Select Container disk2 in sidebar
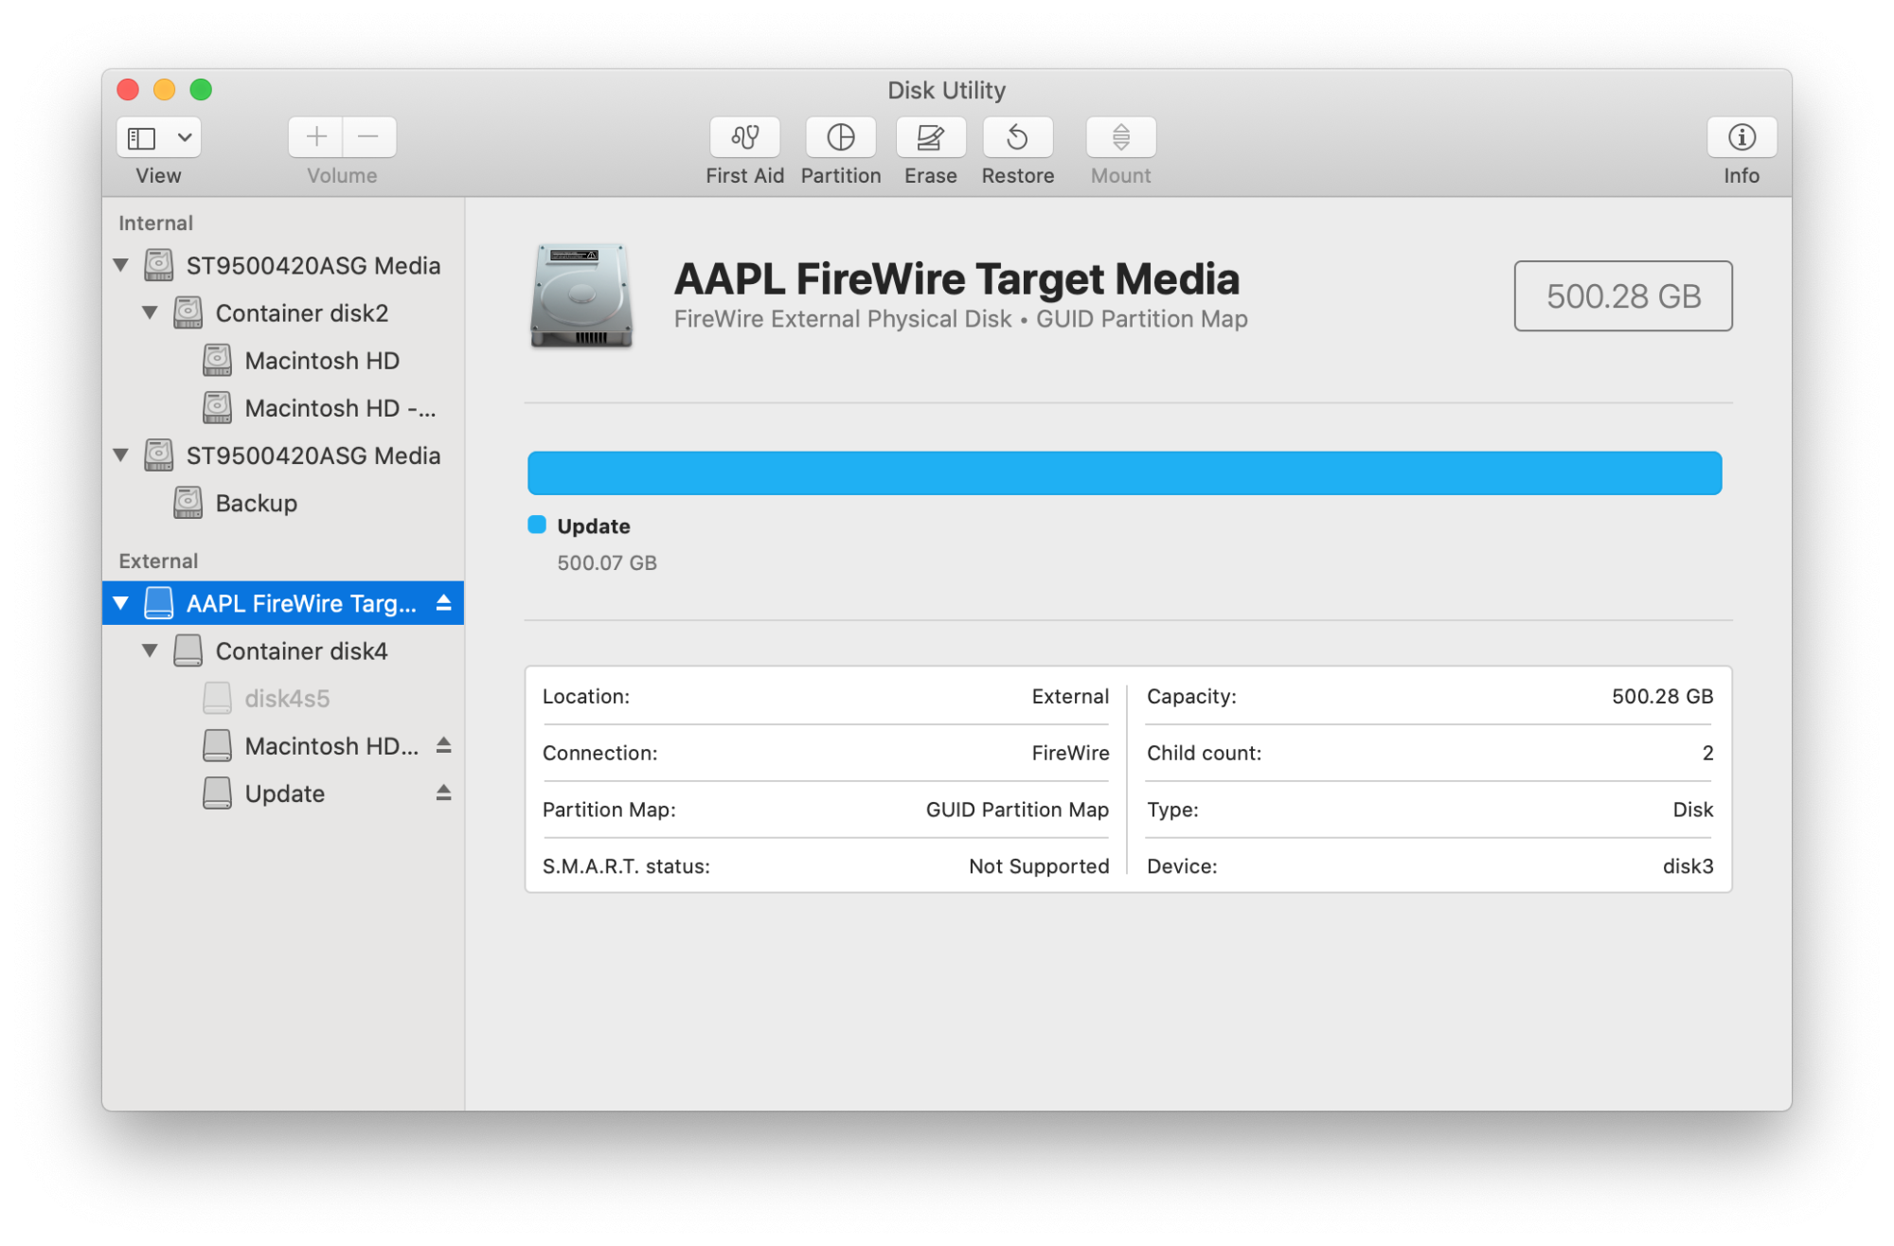The height and width of the screenshot is (1246, 1894). click(x=283, y=313)
